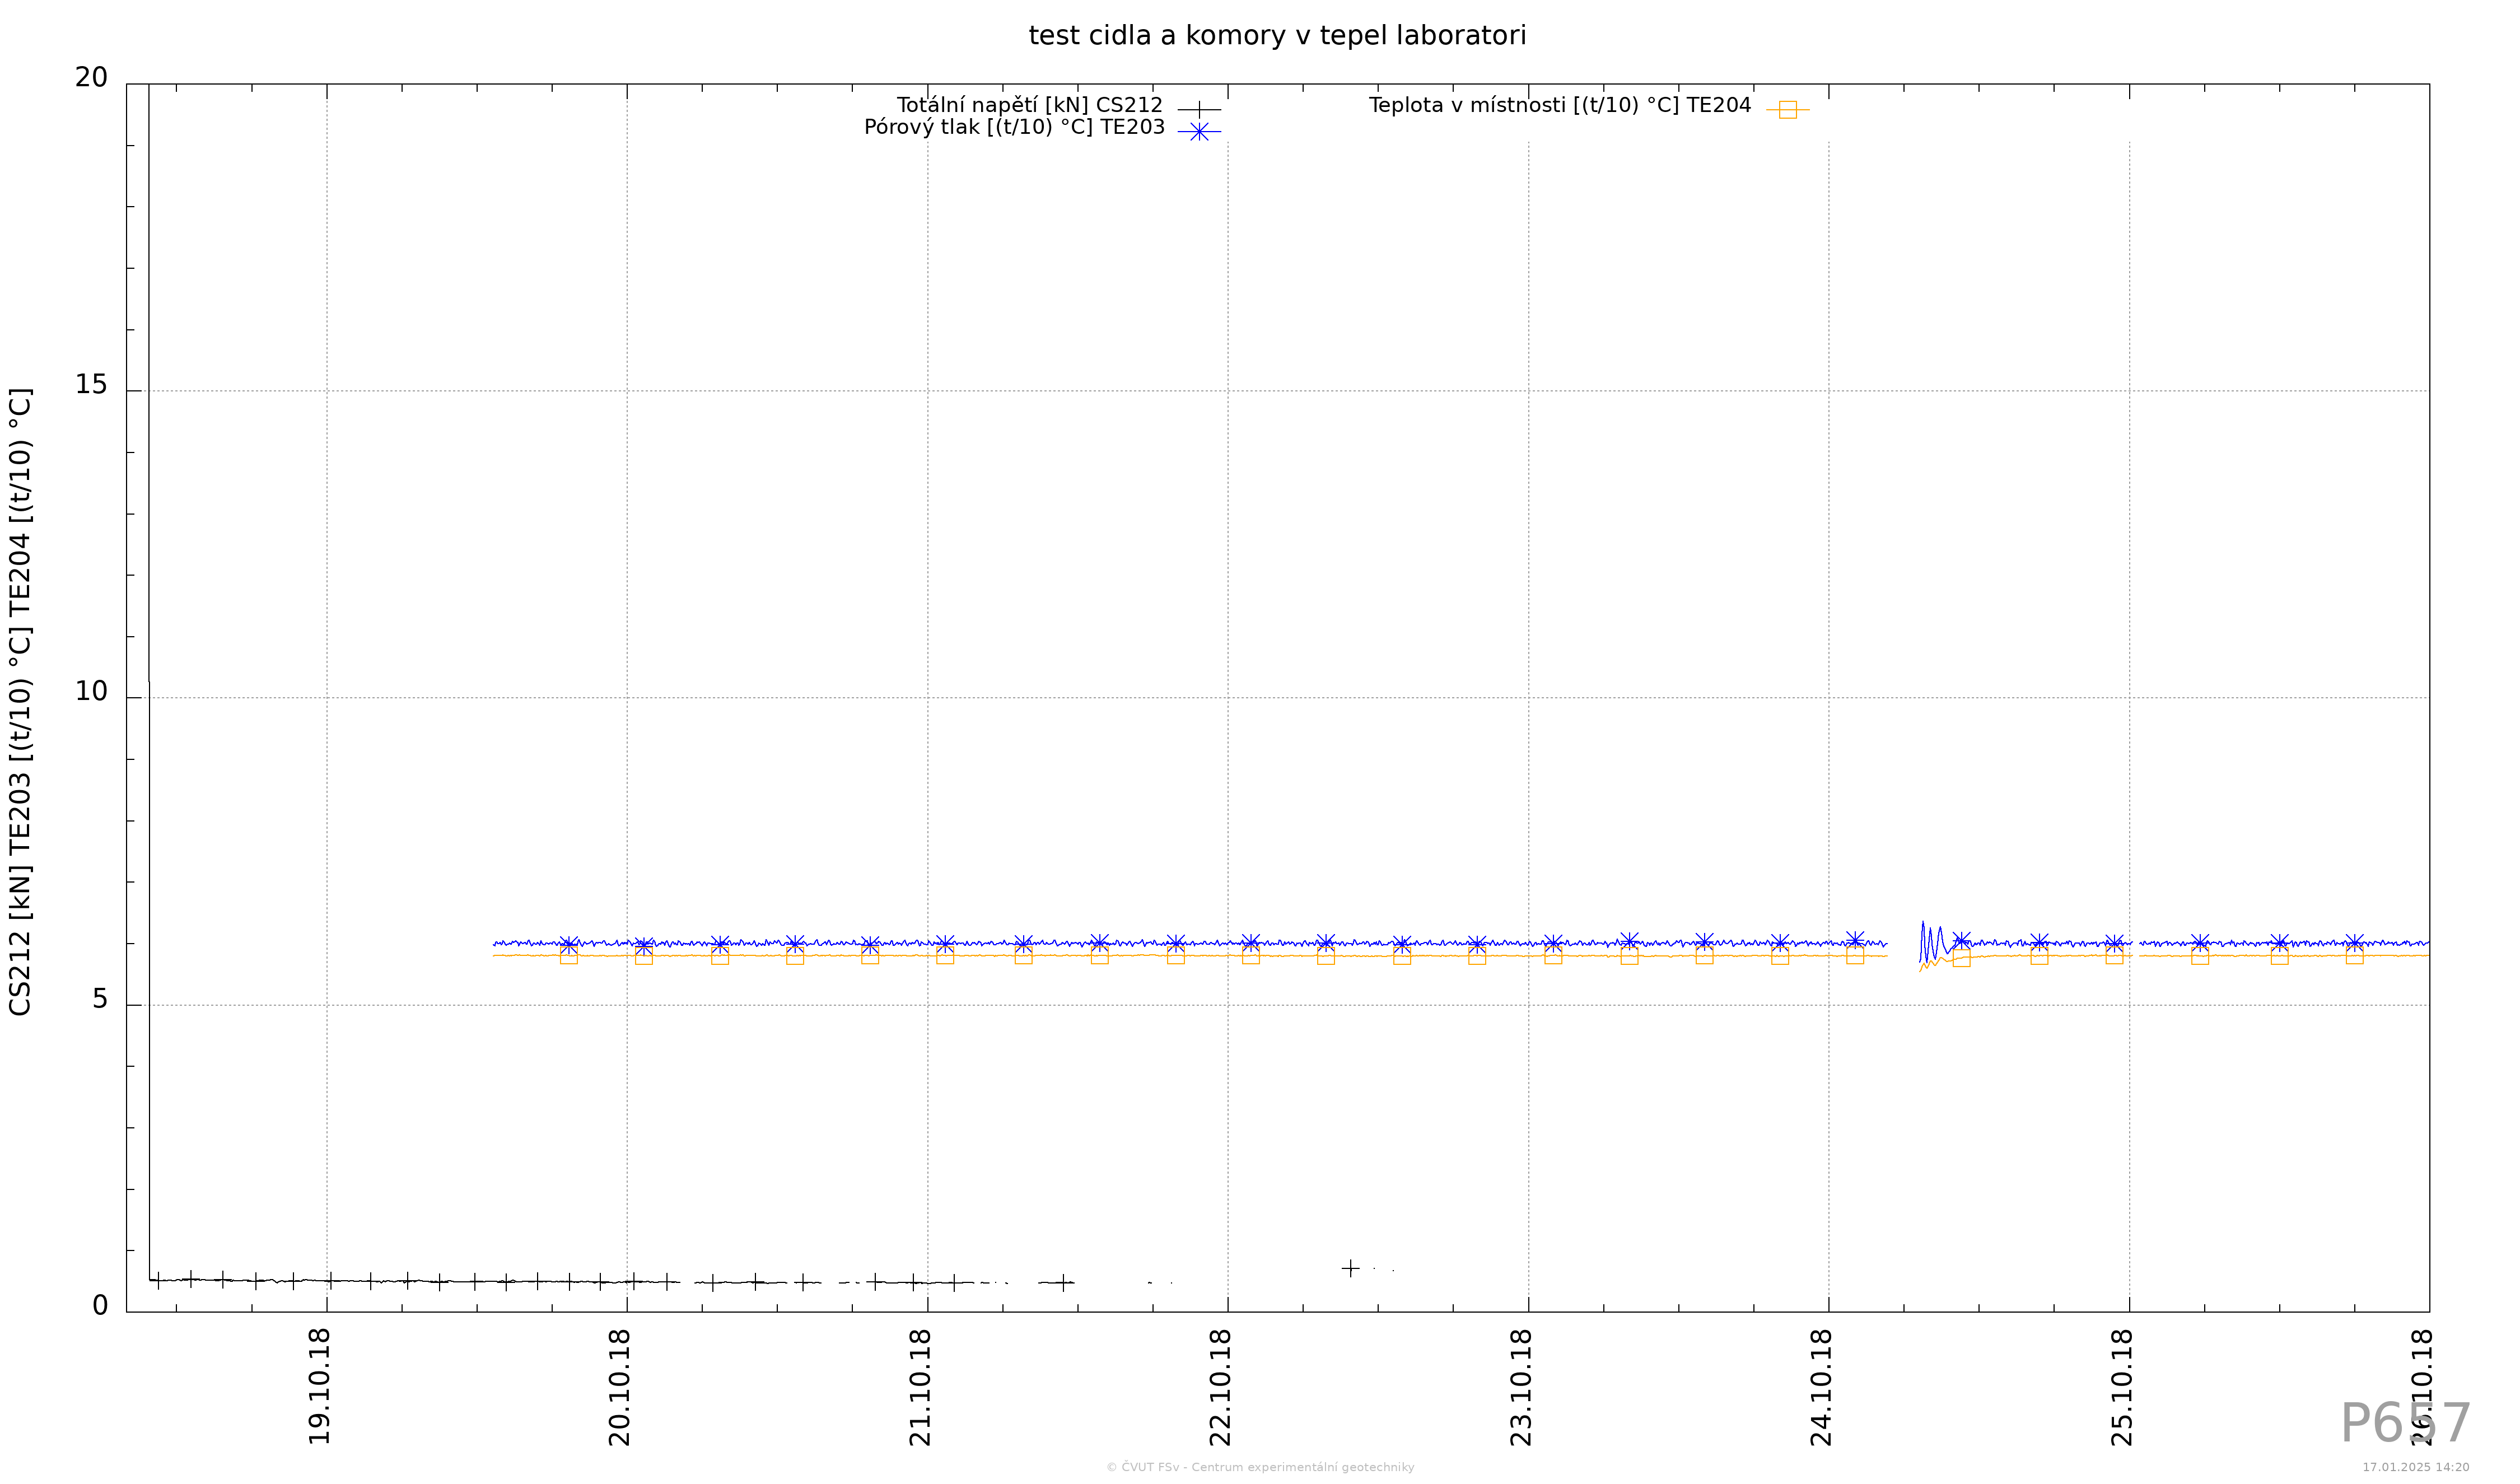The height and width of the screenshot is (1484, 2520).
Task: Click the orange square legend marker for TE204
Action: tap(1787, 109)
